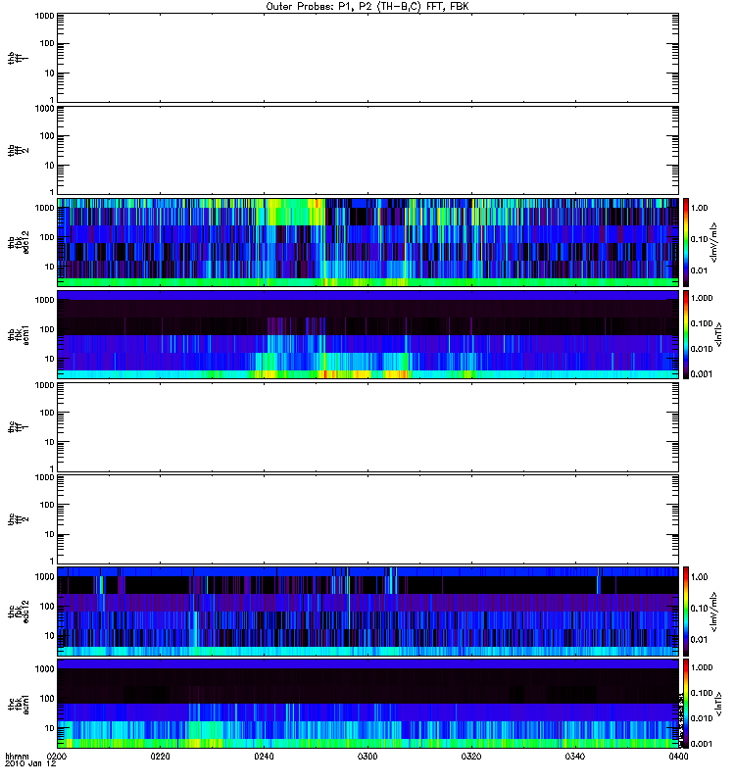Click the thc fbk edc12 color bar

tap(686, 612)
